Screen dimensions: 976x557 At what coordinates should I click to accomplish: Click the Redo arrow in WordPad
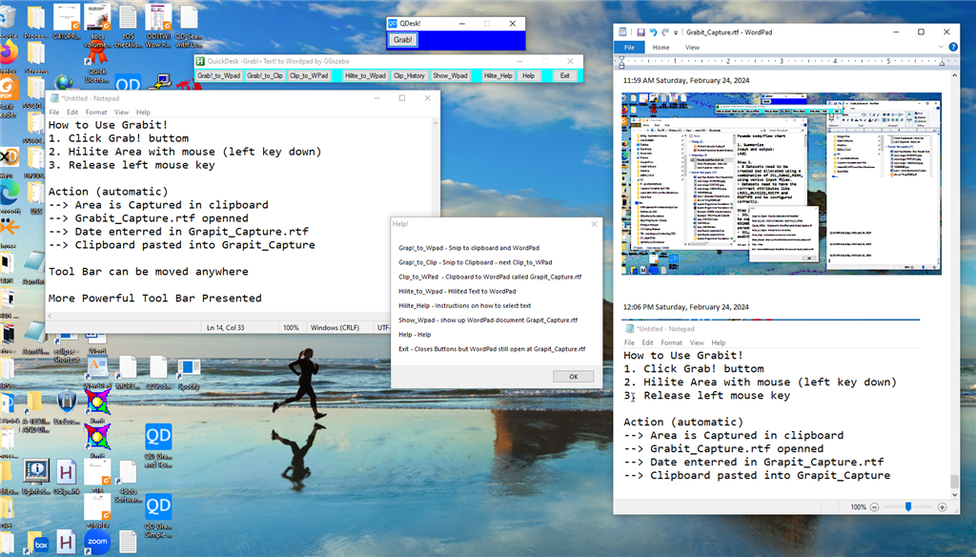coord(664,32)
